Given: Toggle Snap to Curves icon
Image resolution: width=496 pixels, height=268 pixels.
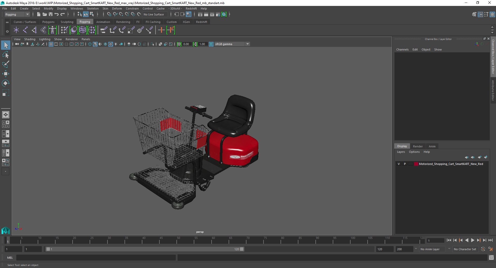Looking at the screenshot, I should point(115,14).
